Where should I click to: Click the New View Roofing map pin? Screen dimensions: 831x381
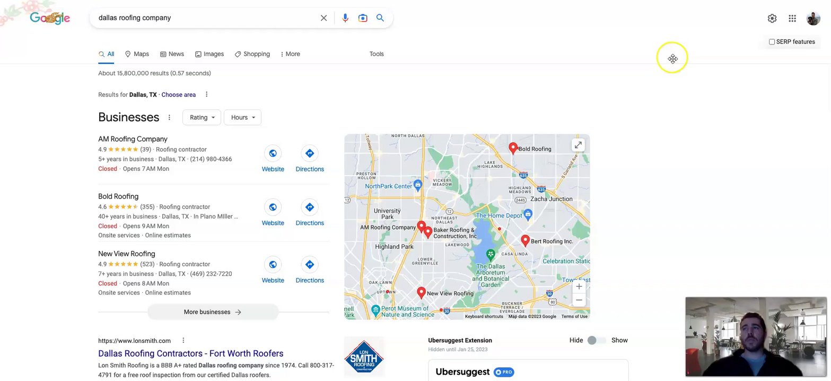pyautogui.click(x=421, y=292)
